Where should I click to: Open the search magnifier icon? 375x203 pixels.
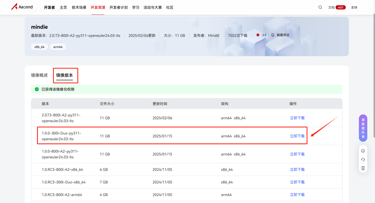point(320,7)
